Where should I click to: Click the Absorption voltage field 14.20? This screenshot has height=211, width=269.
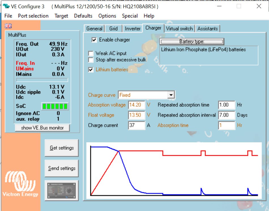[x=136, y=105]
